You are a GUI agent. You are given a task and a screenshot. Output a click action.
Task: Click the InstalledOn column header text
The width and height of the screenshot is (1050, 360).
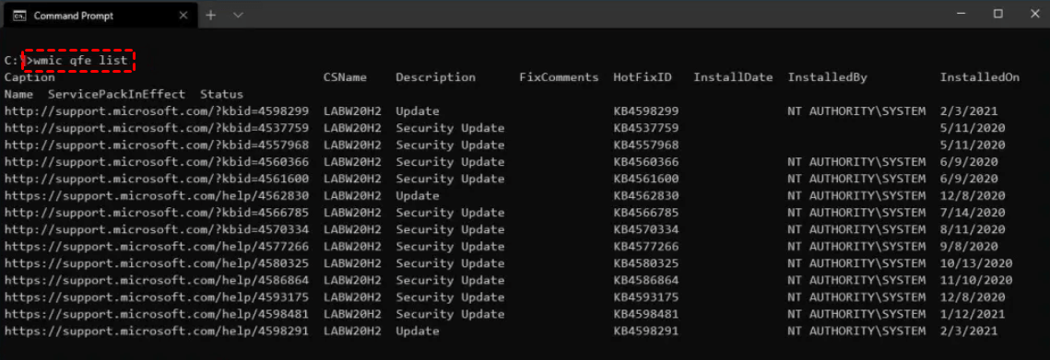coord(980,77)
